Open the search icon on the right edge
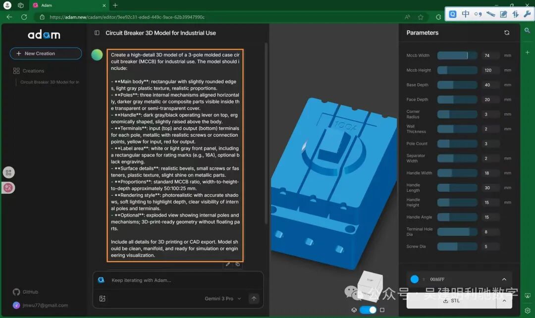The image size is (535, 318). [x=528, y=30]
